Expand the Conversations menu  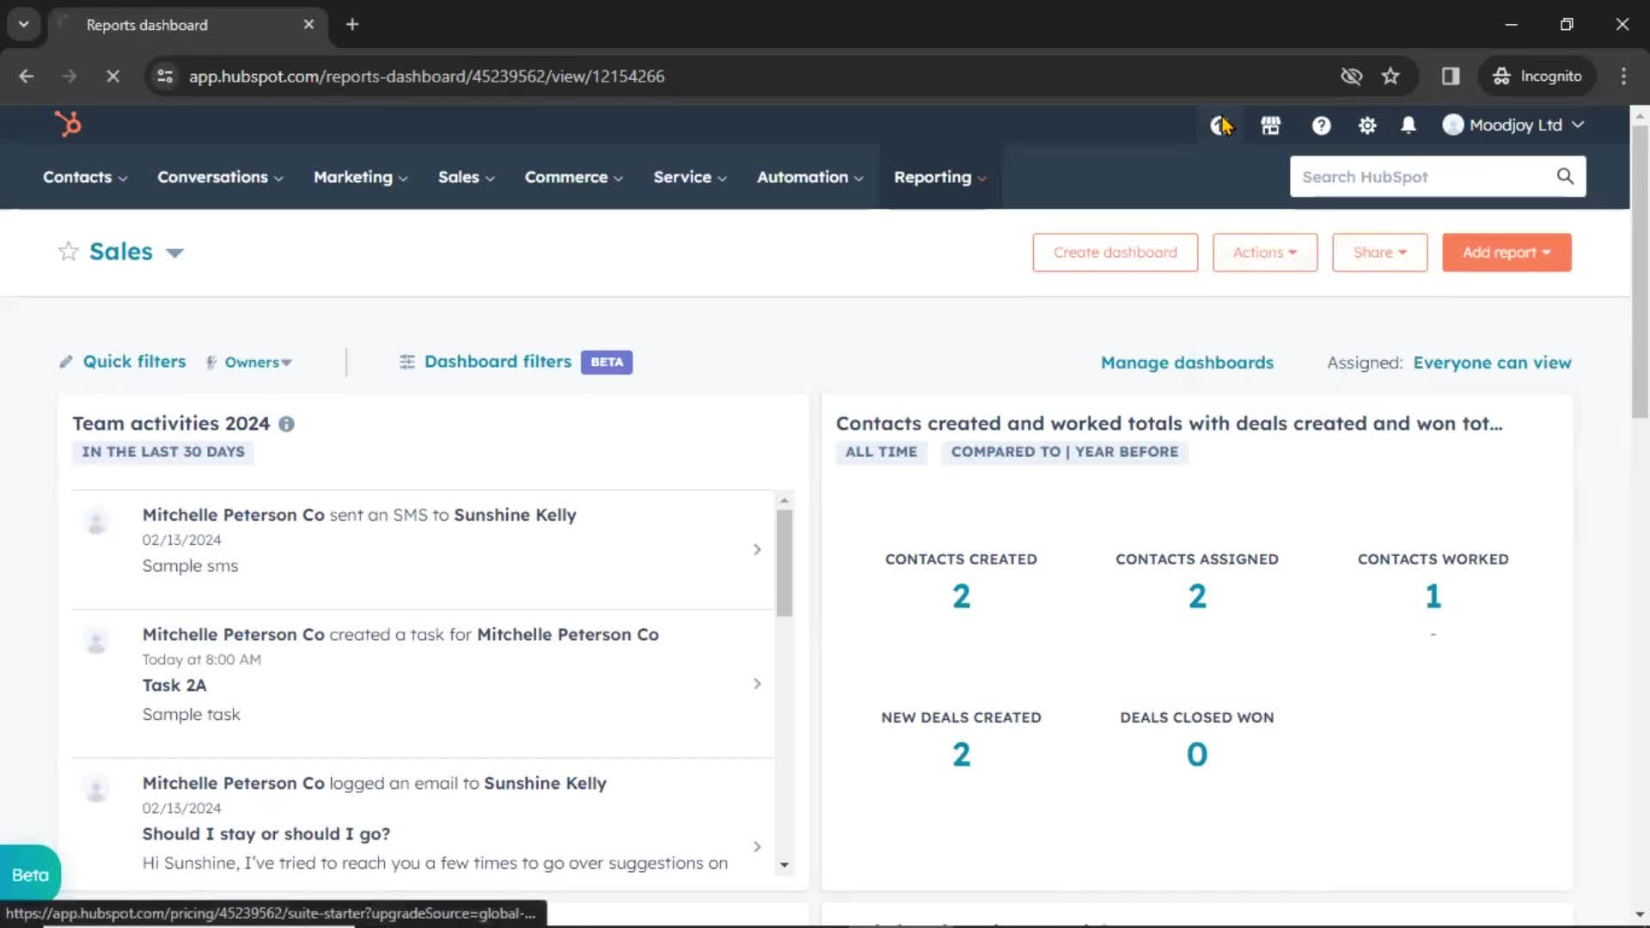click(220, 177)
